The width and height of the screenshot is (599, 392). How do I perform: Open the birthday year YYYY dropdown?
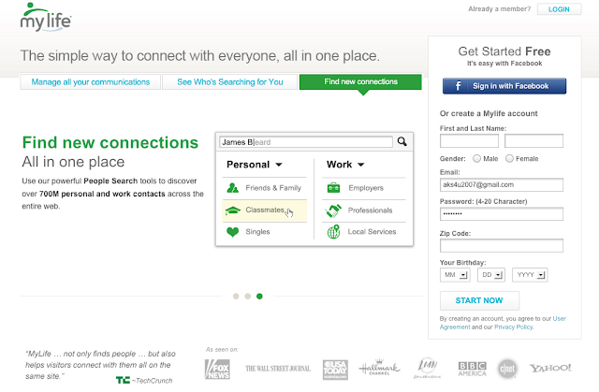(531, 275)
